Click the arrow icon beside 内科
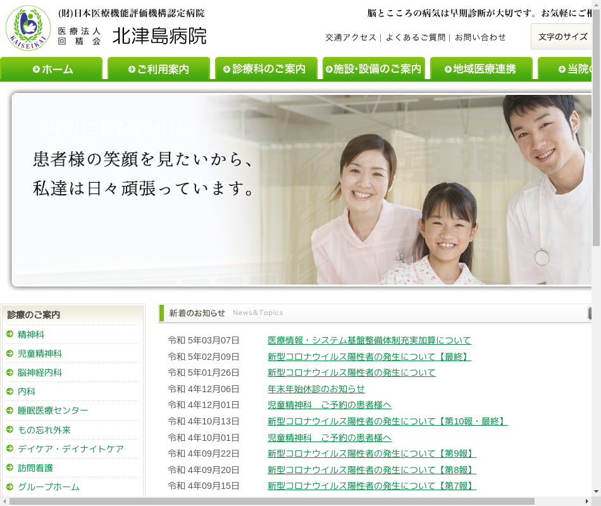This screenshot has width=601, height=506. point(10,392)
